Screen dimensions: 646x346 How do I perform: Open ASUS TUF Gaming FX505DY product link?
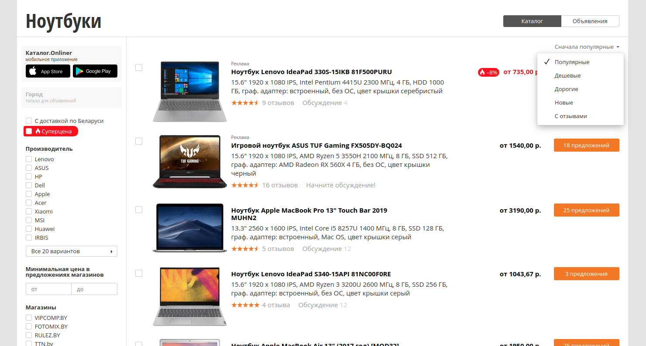click(x=316, y=146)
